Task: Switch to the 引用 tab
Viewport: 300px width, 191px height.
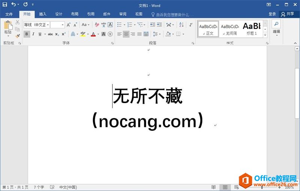Action: (91, 14)
